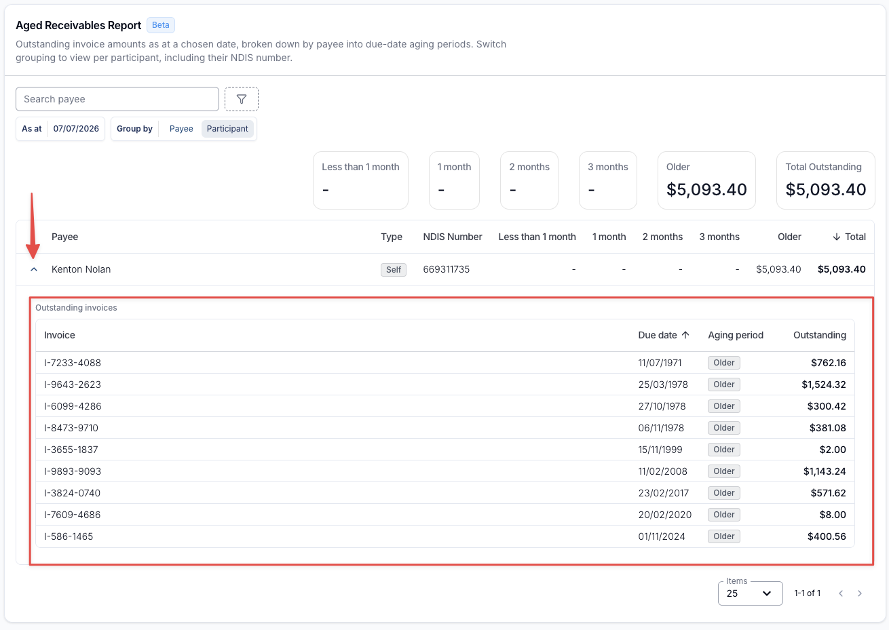
Task: Sort by NDIS Number column header
Action: click(453, 237)
